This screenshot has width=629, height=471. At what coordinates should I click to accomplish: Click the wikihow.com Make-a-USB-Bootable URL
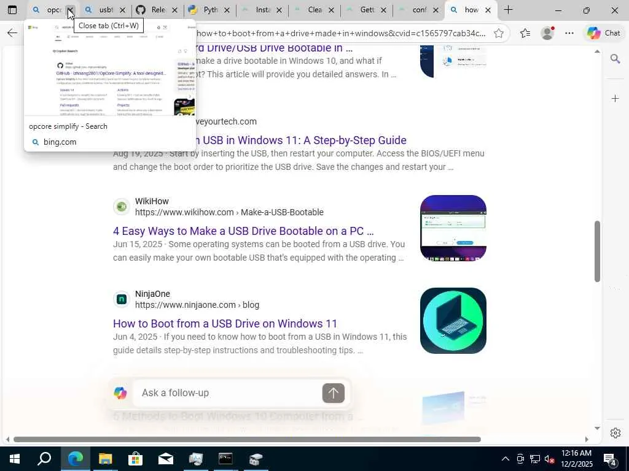pyautogui.click(x=229, y=212)
